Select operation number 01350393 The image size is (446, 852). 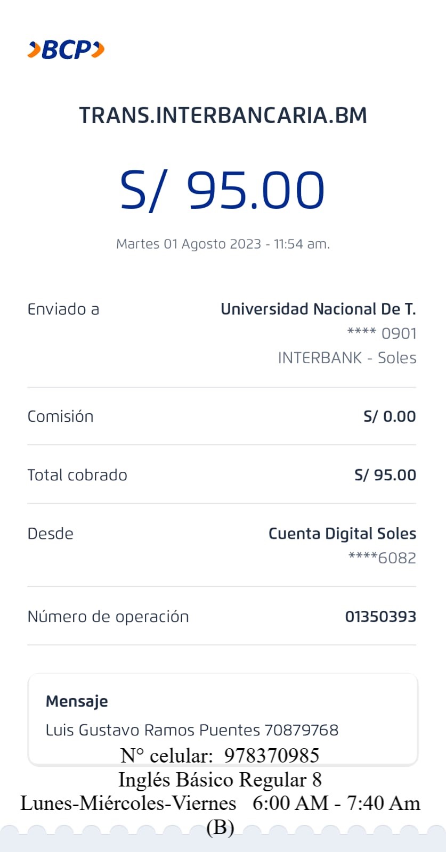pos(380,617)
